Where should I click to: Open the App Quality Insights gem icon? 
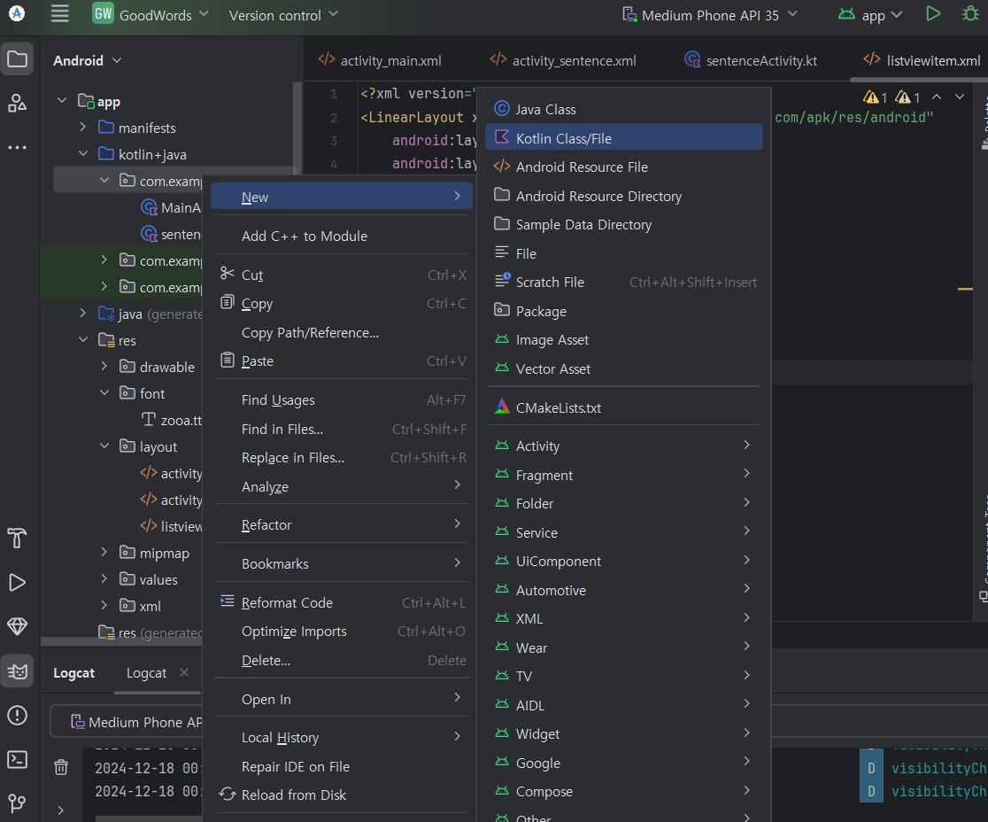pos(17,626)
